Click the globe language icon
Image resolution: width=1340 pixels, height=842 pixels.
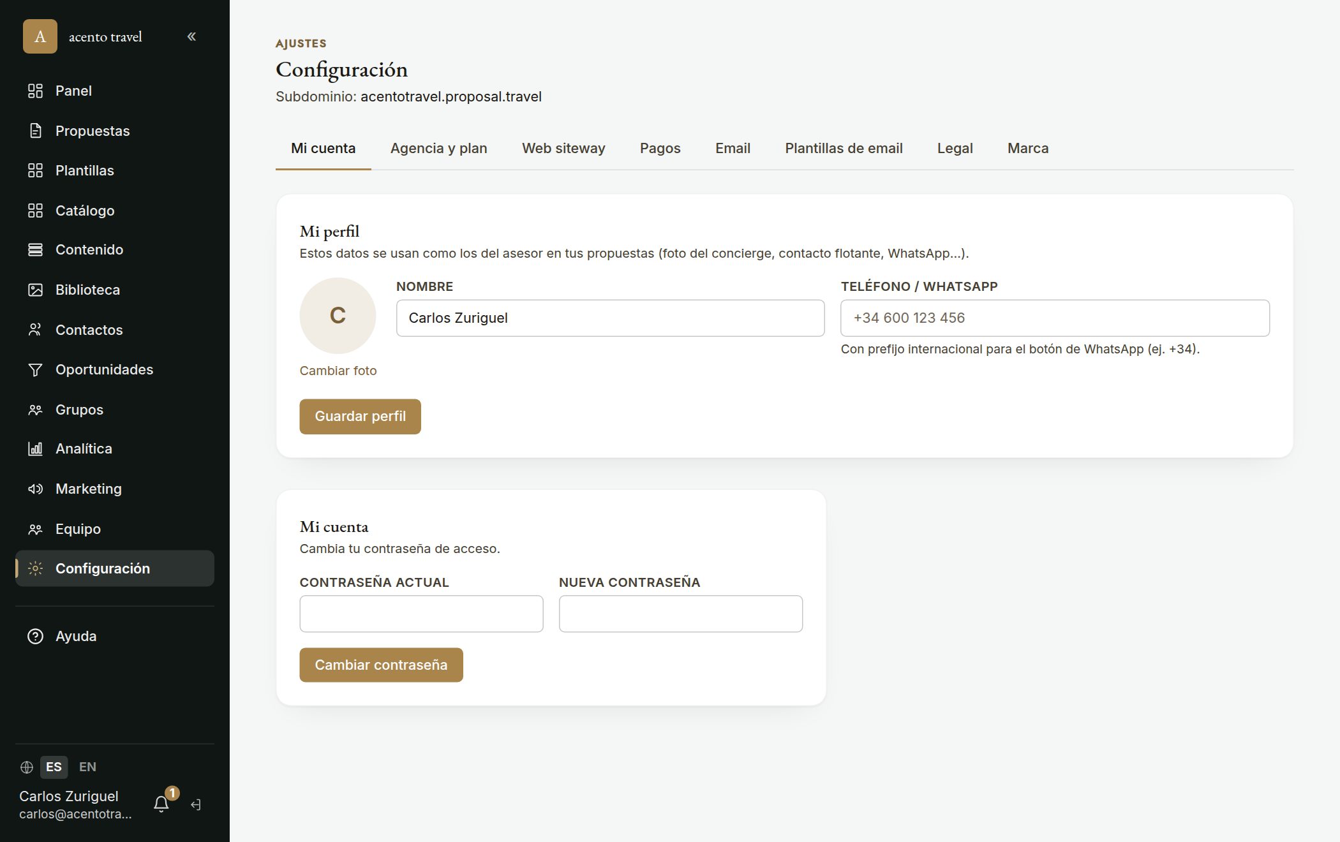tap(27, 767)
